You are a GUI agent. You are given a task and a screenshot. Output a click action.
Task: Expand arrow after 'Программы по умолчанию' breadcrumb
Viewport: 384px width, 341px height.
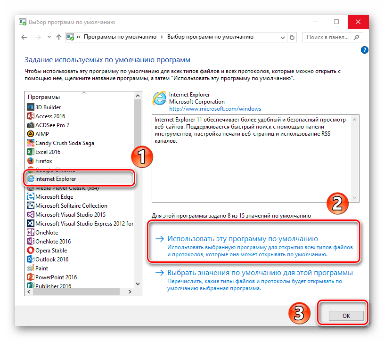(162, 37)
